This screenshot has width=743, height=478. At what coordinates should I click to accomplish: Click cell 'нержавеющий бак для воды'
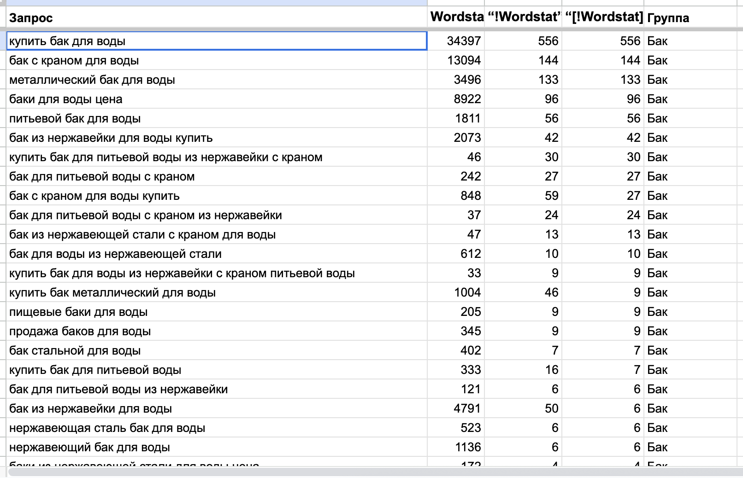click(x=217, y=447)
